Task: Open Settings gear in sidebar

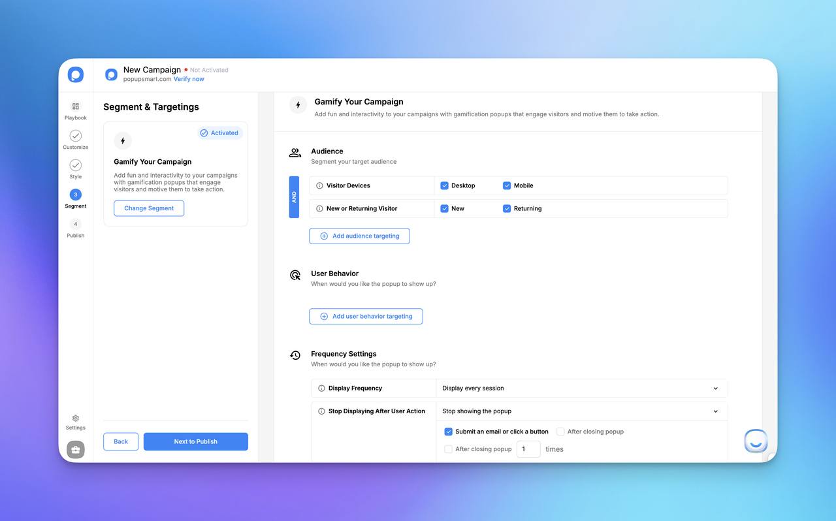Action: pos(76,418)
